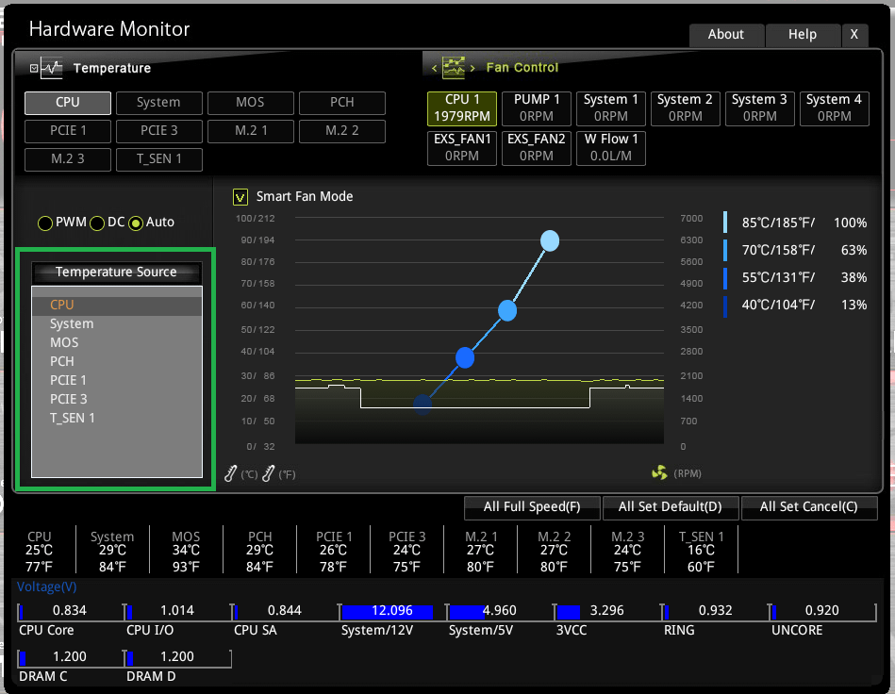Image resolution: width=895 pixels, height=694 pixels.
Task: Select the System temperature button
Action: (159, 103)
